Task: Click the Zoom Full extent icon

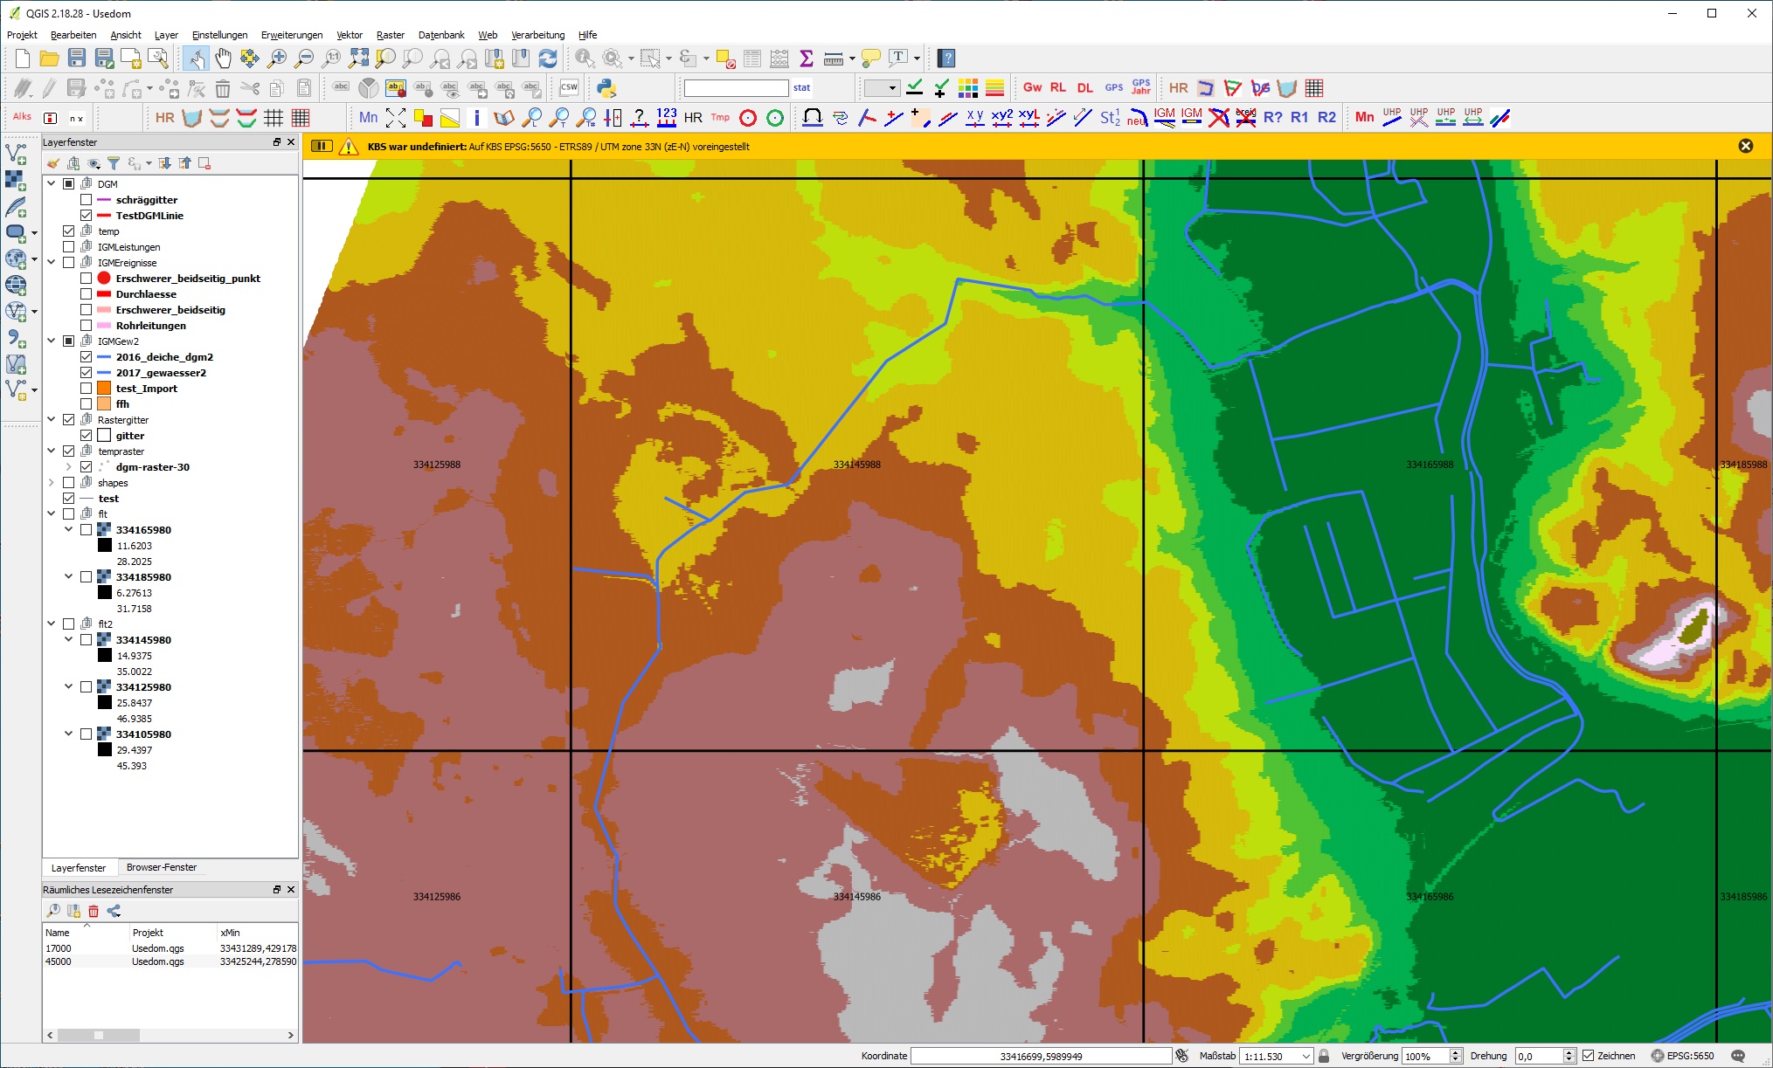Action: click(358, 59)
